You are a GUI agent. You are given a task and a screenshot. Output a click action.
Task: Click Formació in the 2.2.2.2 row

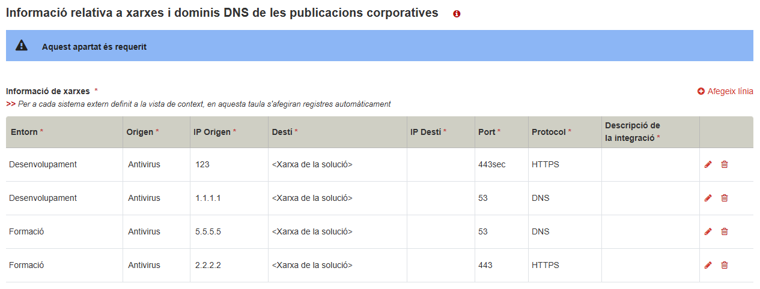[x=26, y=265]
